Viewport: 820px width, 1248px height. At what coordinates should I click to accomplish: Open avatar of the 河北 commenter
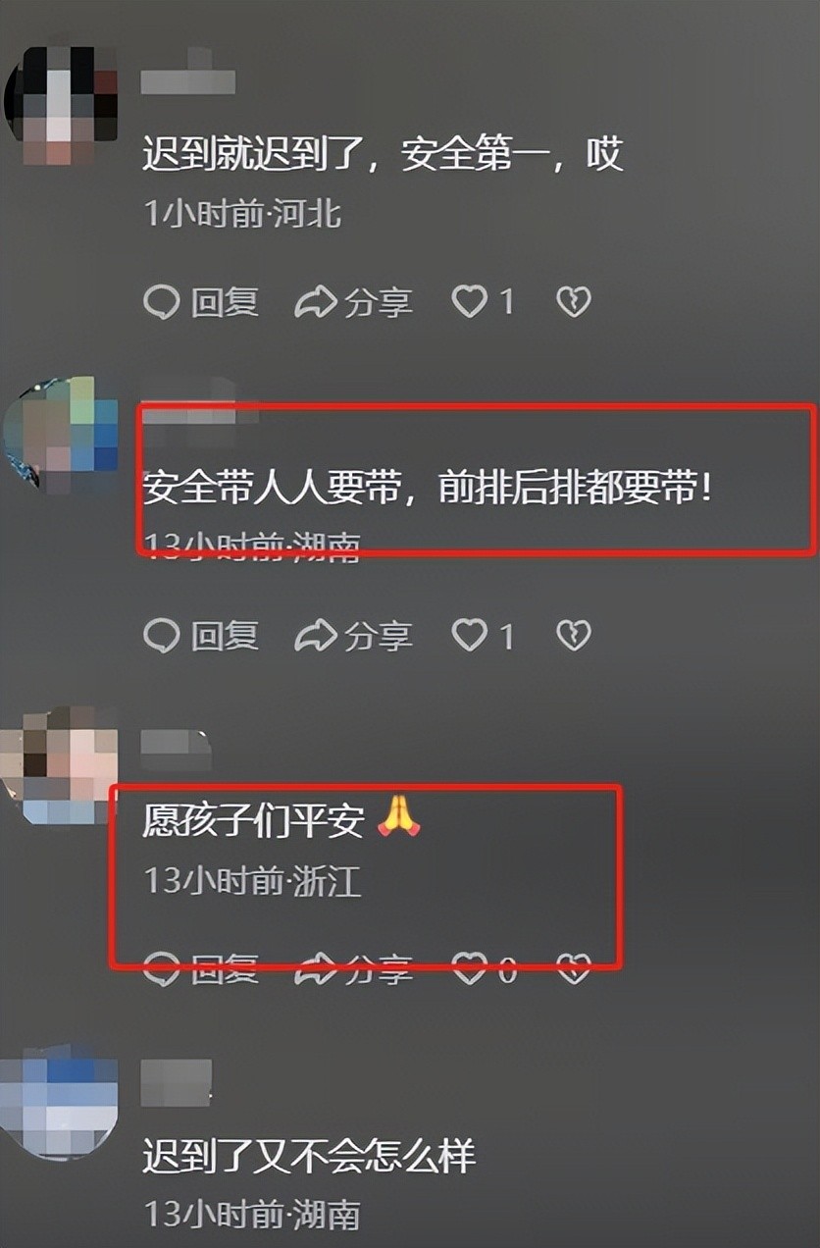(x=61, y=104)
